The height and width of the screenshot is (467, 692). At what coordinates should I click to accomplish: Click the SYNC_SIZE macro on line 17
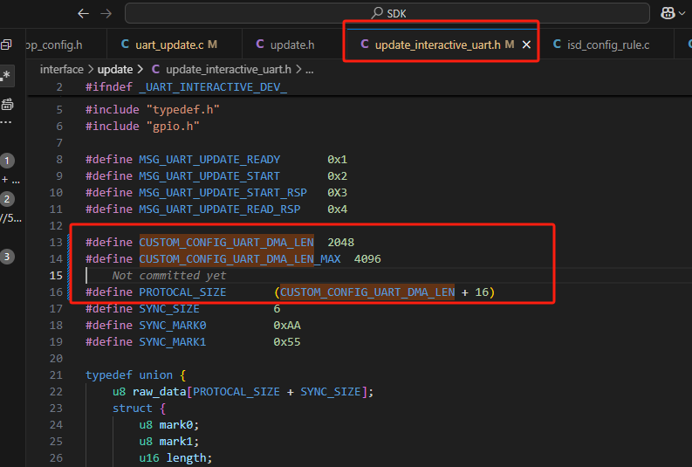tap(169, 309)
